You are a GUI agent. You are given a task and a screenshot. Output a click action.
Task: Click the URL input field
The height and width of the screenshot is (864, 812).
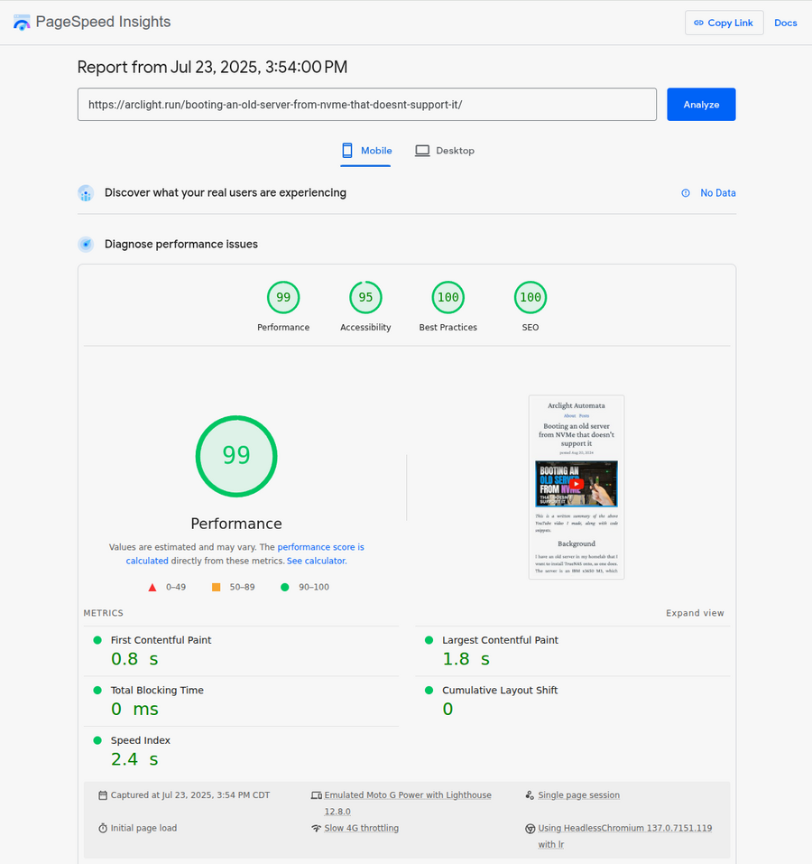pos(366,104)
